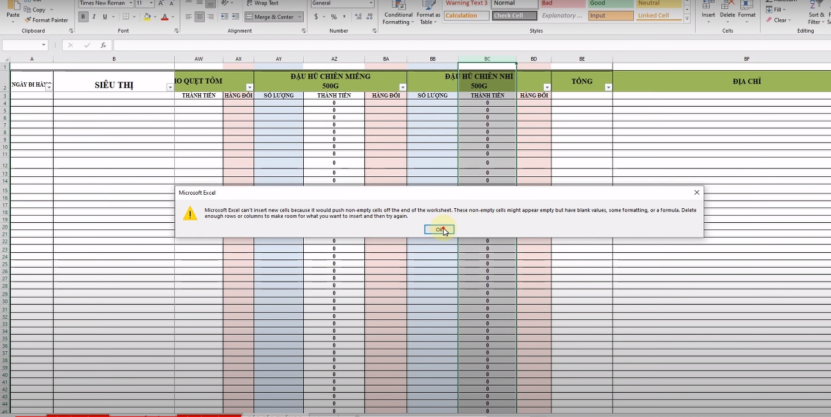Open Format as Table gallery
Screen dimensions: 831x417
[428, 13]
